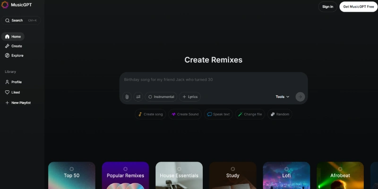Select the Random chip
The width and height of the screenshot is (378, 189).
click(x=280, y=114)
